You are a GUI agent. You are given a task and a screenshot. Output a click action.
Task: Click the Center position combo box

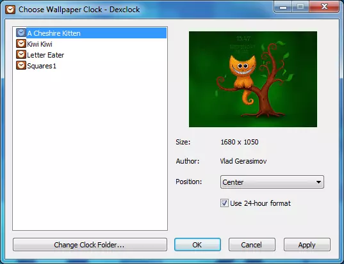(x=272, y=182)
